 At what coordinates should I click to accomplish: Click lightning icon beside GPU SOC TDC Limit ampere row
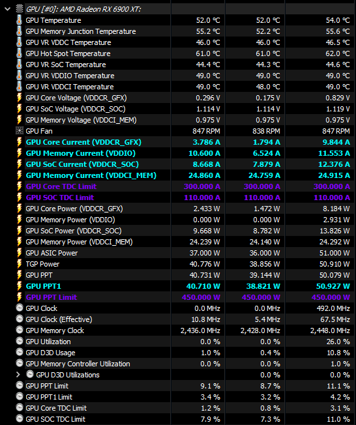point(20,198)
